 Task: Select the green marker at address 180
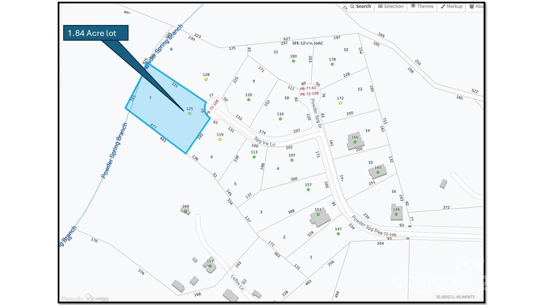click(x=293, y=61)
